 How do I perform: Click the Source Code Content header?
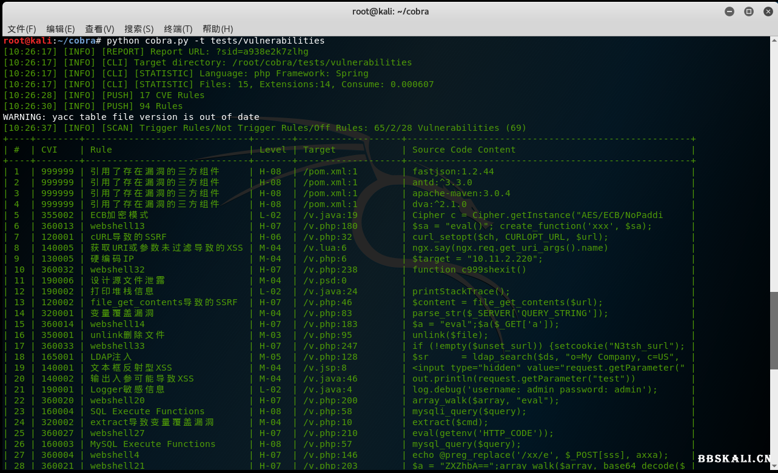(x=464, y=150)
